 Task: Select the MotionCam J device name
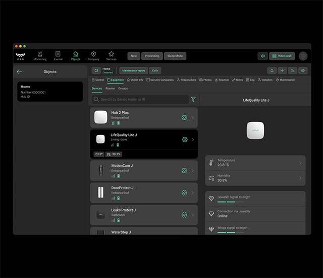click(x=122, y=166)
